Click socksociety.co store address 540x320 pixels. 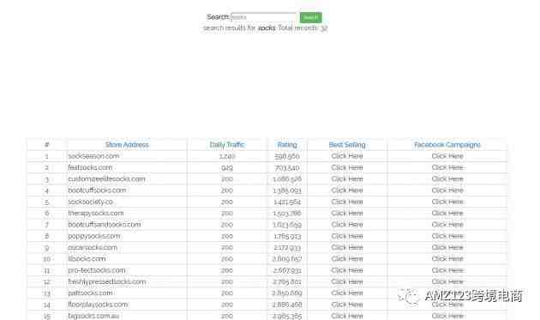coord(90,202)
